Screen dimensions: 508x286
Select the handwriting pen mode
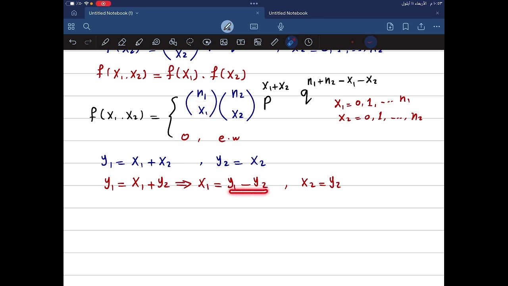click(x=227, y=27)
